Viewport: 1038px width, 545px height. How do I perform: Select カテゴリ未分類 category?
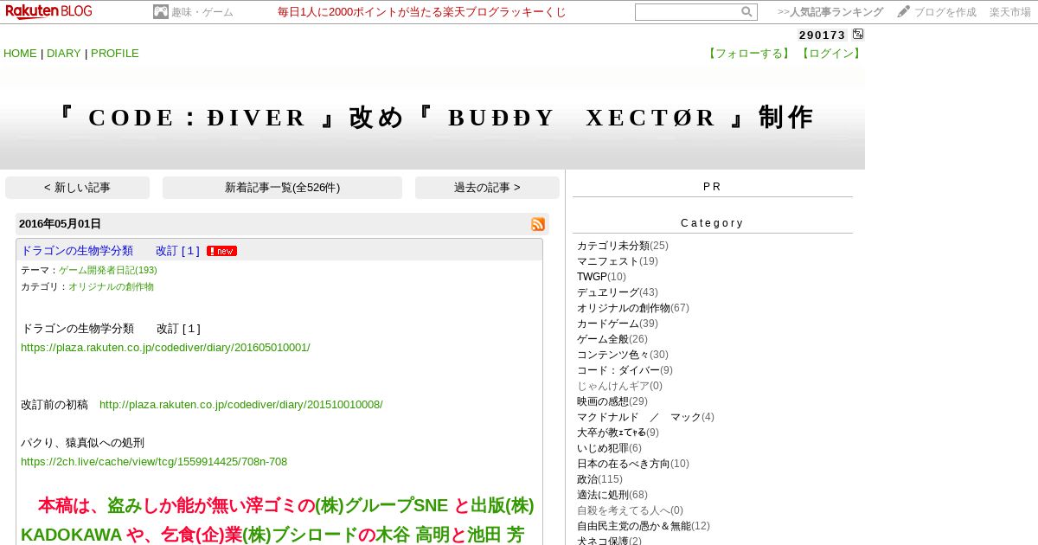(613, 246)
